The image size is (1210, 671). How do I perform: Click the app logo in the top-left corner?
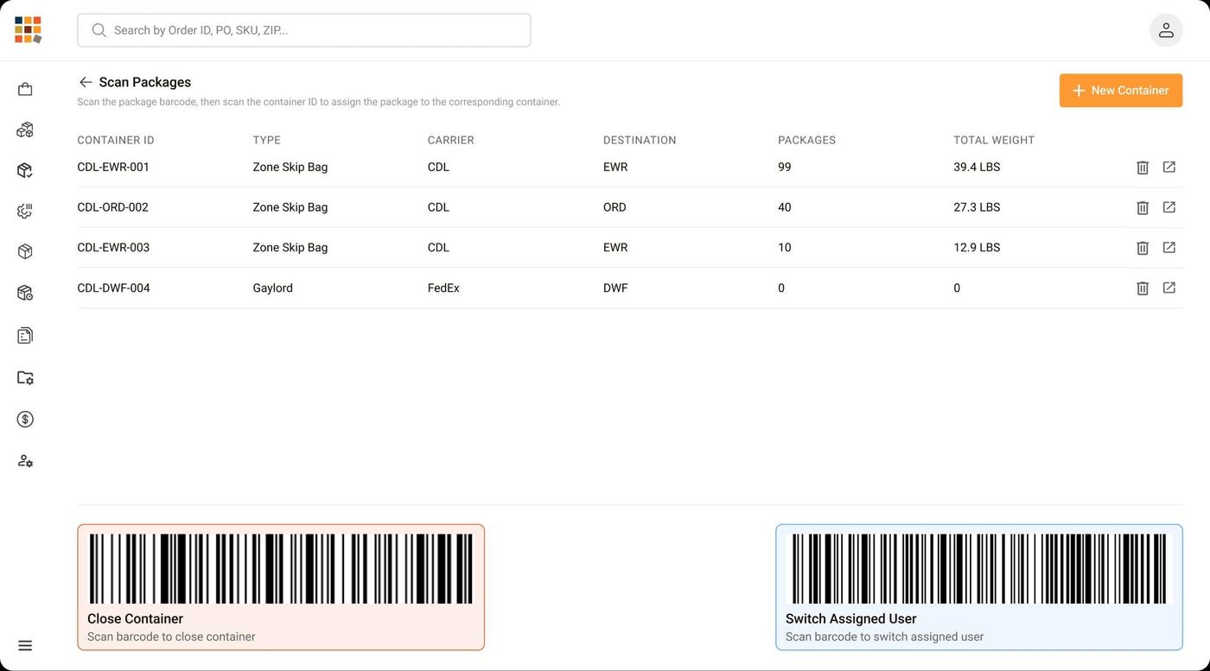28,29
